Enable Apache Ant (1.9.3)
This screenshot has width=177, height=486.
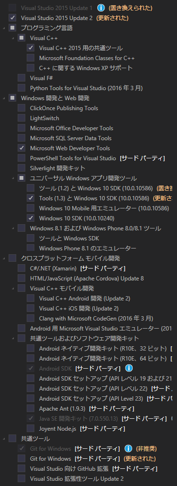click(31, 408)
